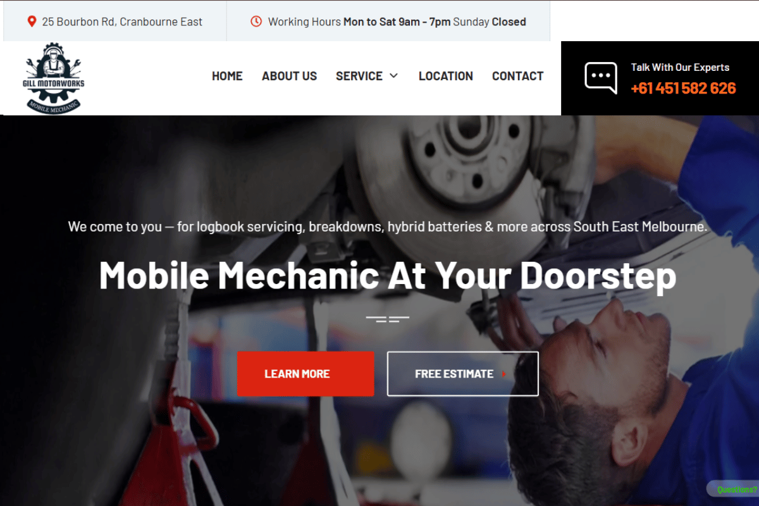
Task: Click the Free Estimate button
Action: [x=463, y=374]
